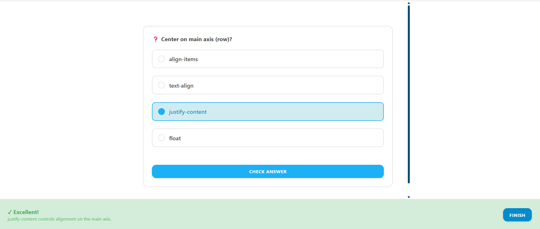
Task: Select the align-items radio button
Action: [x=161, y=59]
